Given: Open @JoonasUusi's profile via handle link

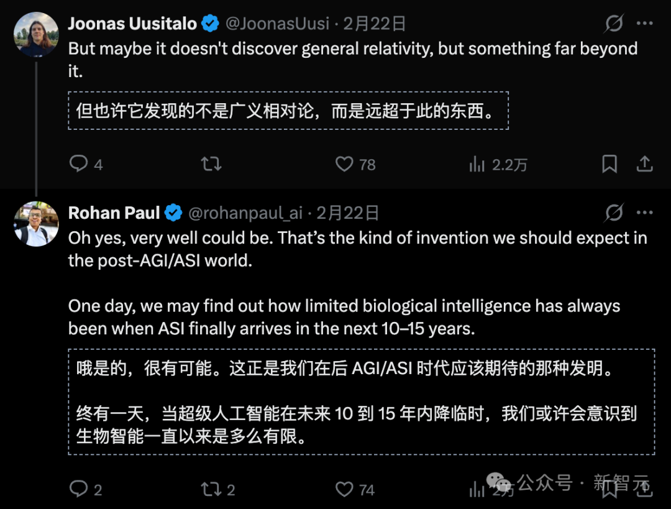Looking at the screenshot, I should pos(279,23).
